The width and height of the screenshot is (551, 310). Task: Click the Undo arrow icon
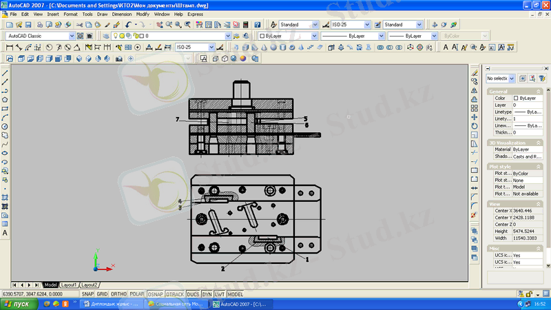[x=129, y=25]
